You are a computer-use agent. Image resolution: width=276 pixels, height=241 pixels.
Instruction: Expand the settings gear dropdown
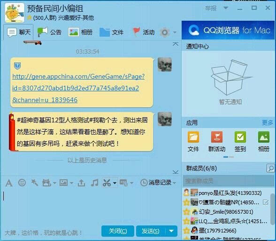[x=175, y=32]
